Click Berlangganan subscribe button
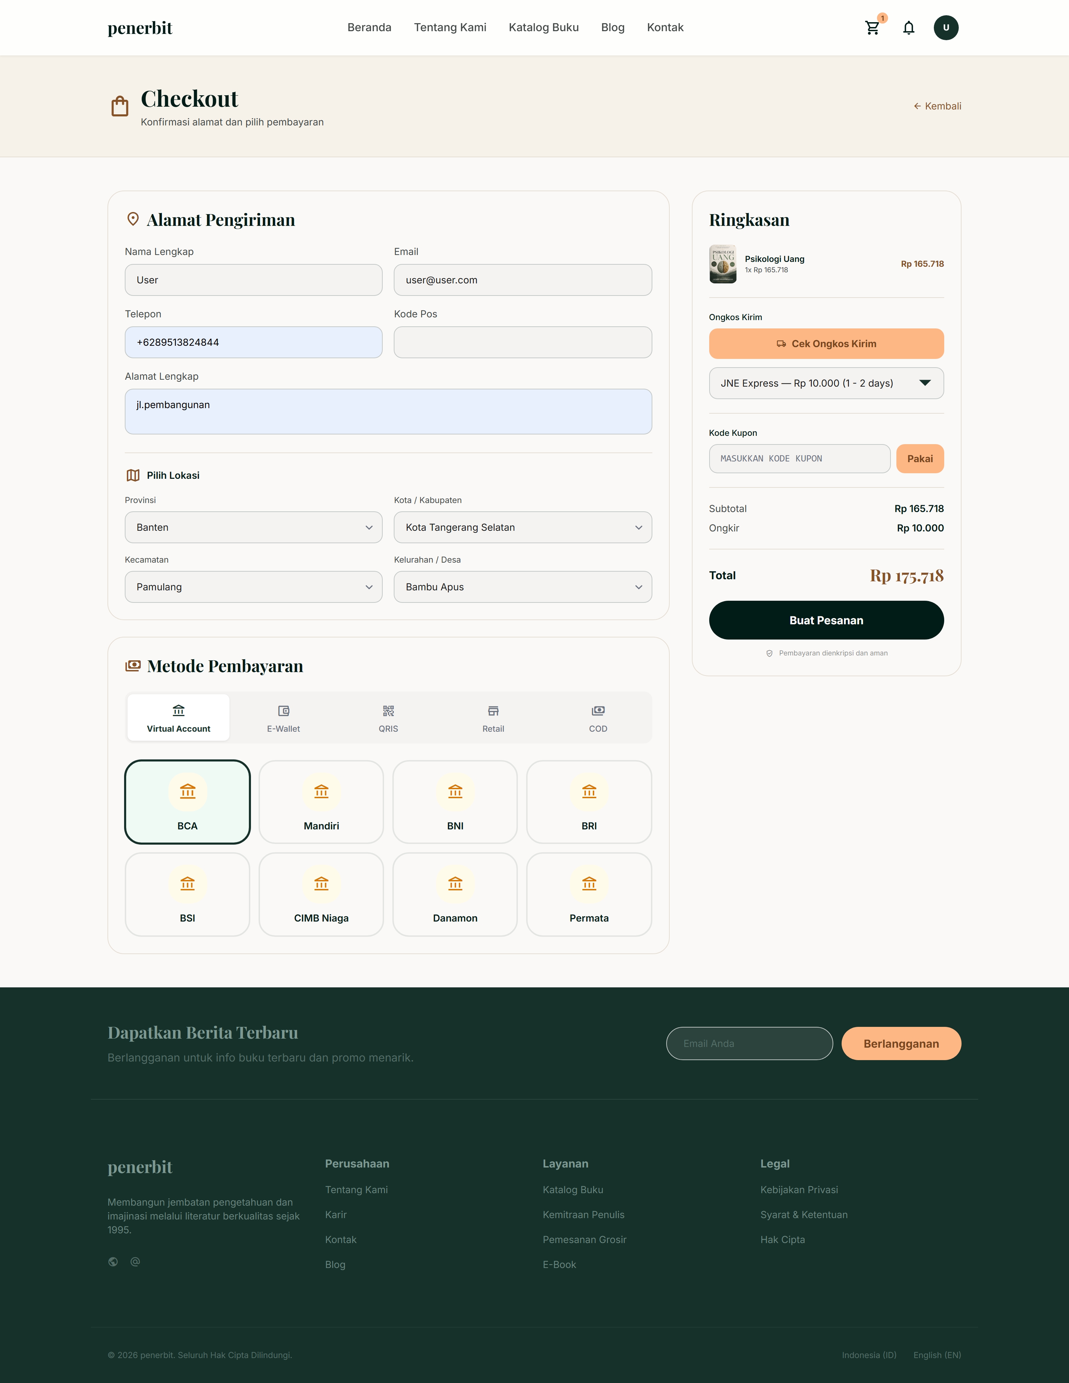The width and height of the screenshot is (1069, 1383). tap(901, 1043)
